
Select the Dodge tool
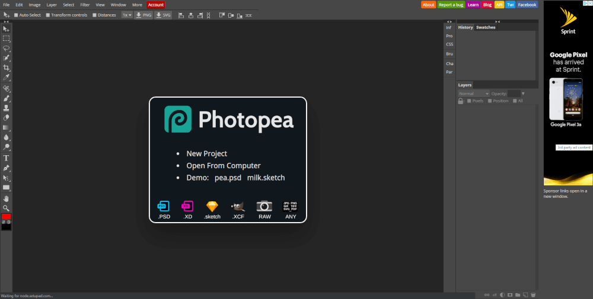[x=6, y=147]
